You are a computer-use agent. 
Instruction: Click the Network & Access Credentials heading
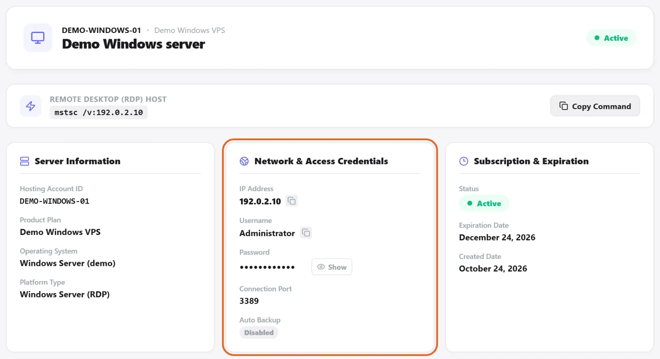(x=321, y=161)
